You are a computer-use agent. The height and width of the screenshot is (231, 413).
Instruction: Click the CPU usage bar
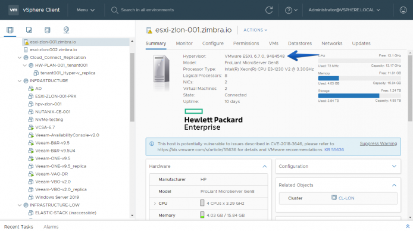point(359,61)
